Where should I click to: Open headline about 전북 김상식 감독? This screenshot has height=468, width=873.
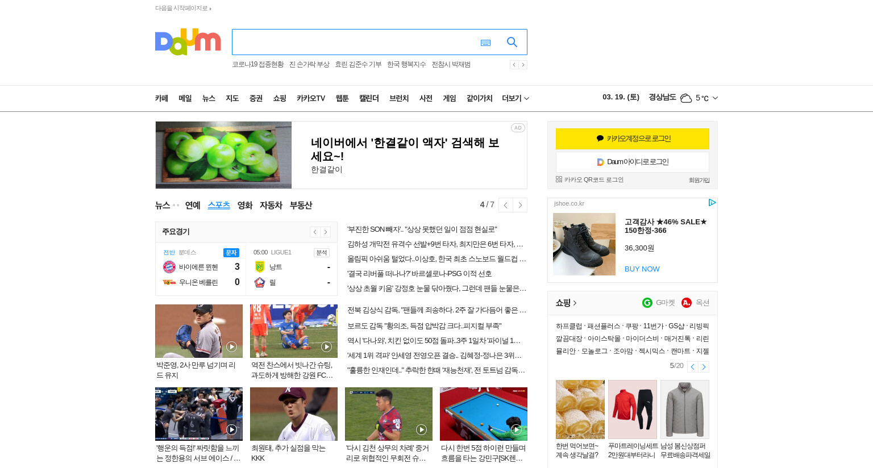coord(436,310)
